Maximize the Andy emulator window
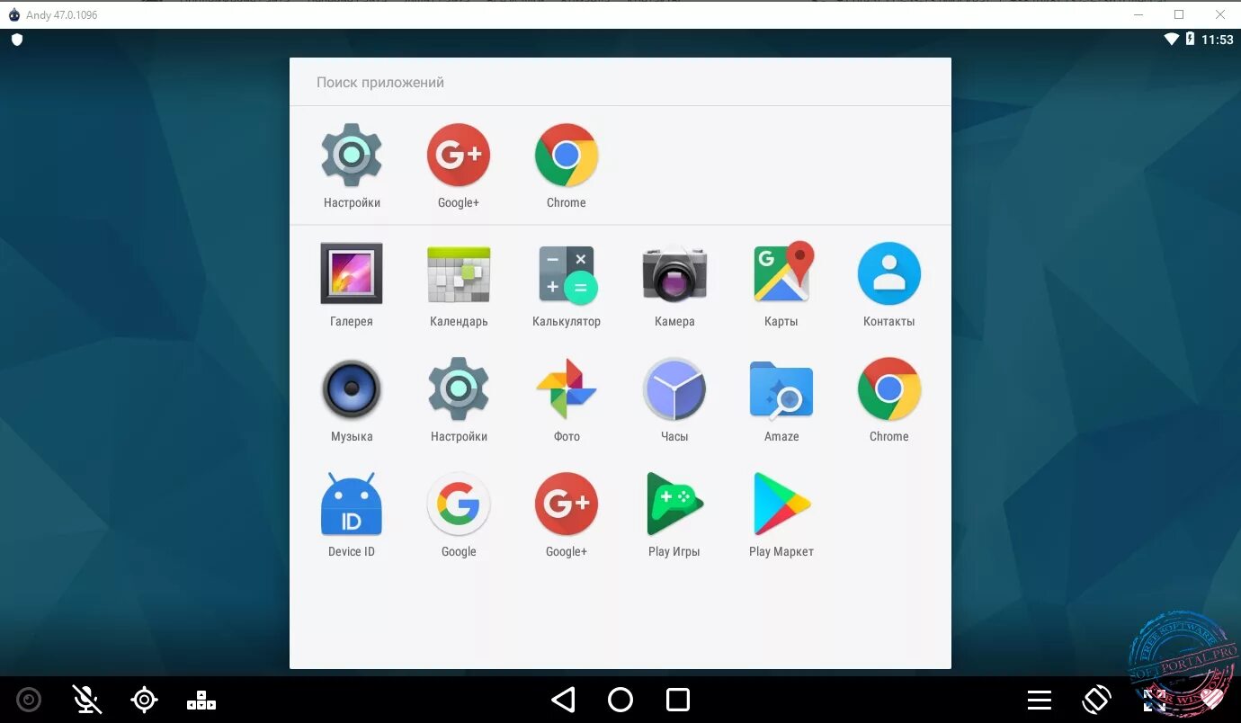 (x=1179, y=14)
